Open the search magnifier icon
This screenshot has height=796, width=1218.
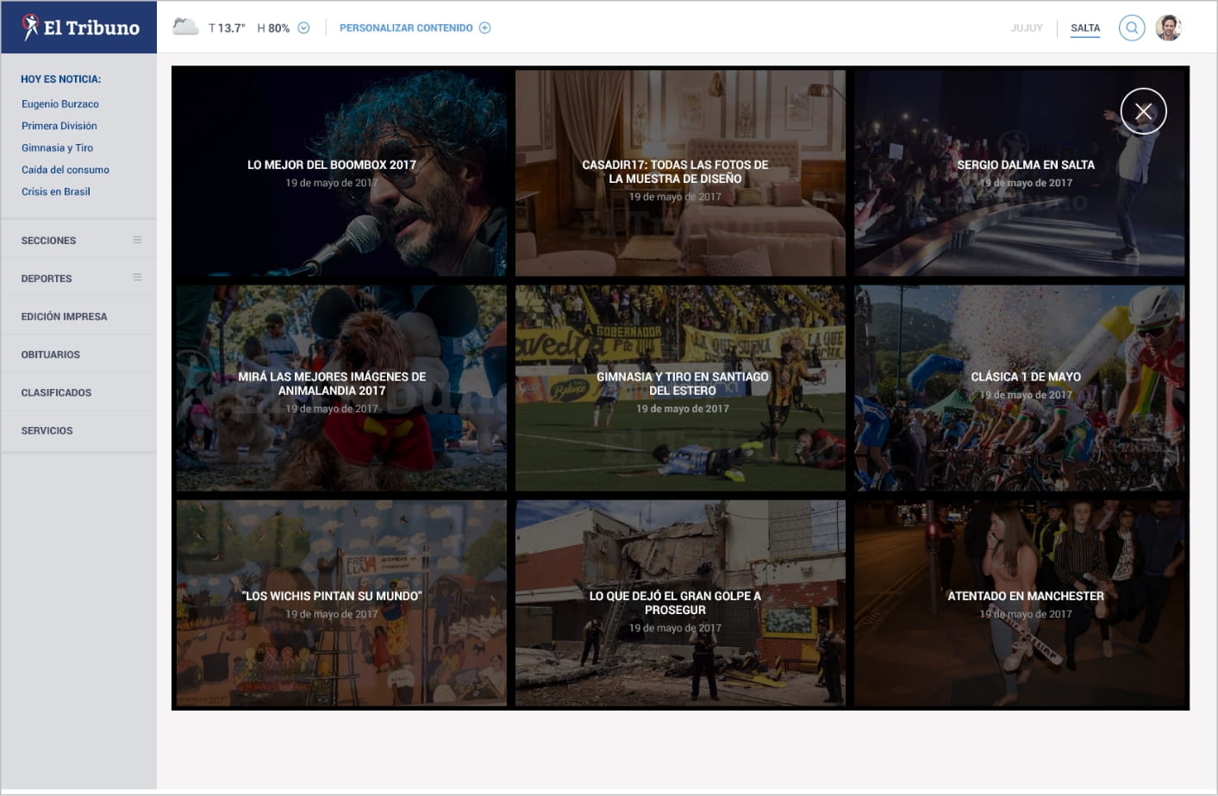coord(1132,28)
